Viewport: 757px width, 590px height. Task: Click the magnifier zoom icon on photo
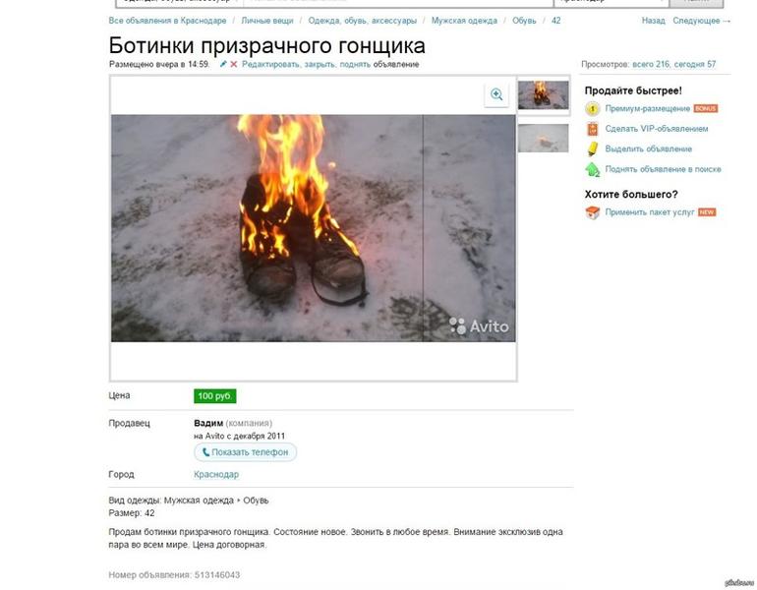click(496, 94)
